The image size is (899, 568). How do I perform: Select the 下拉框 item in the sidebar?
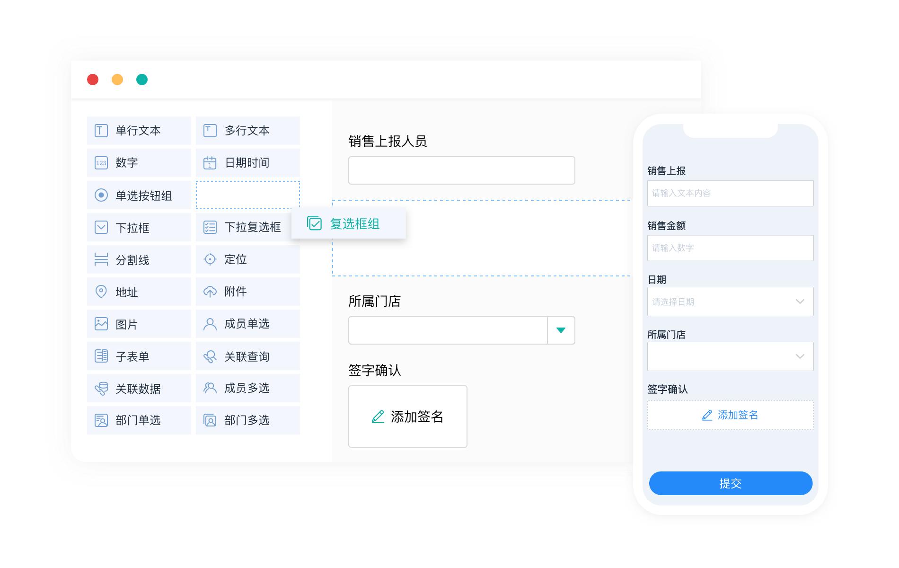pos(139,227)
